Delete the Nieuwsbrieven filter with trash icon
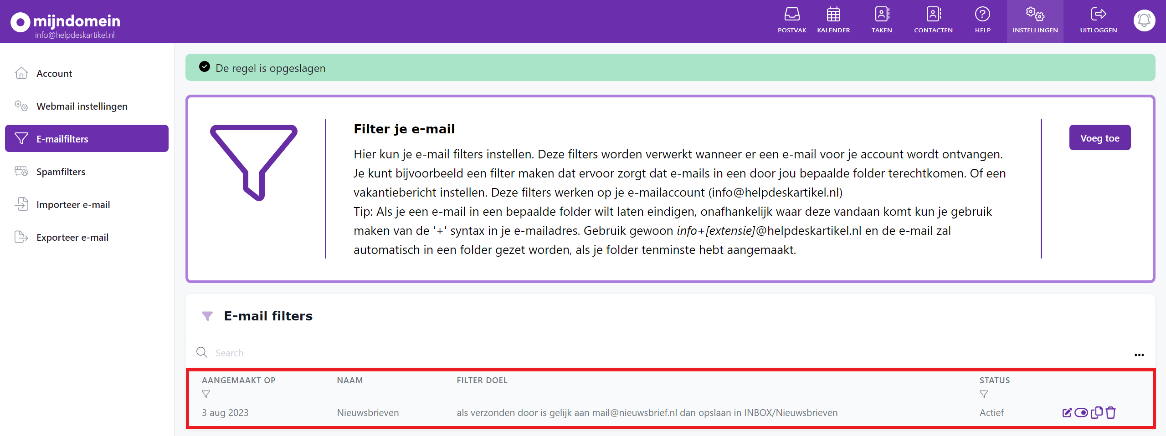This screenshot has width=1166, height=436. click(1110, 413)
